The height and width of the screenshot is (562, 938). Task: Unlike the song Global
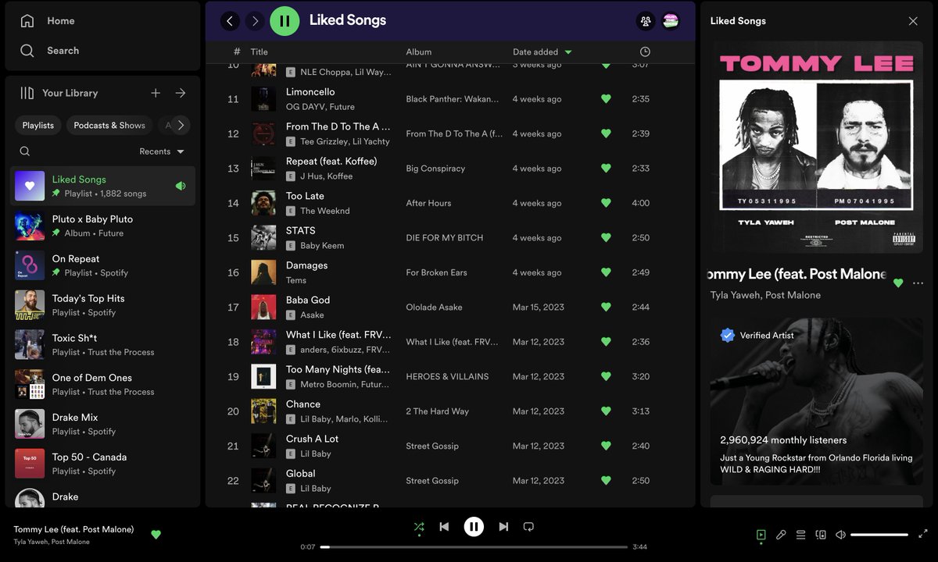[x=606, y=480]
